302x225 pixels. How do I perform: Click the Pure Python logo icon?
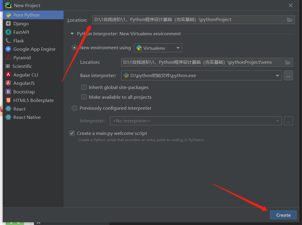8,15
